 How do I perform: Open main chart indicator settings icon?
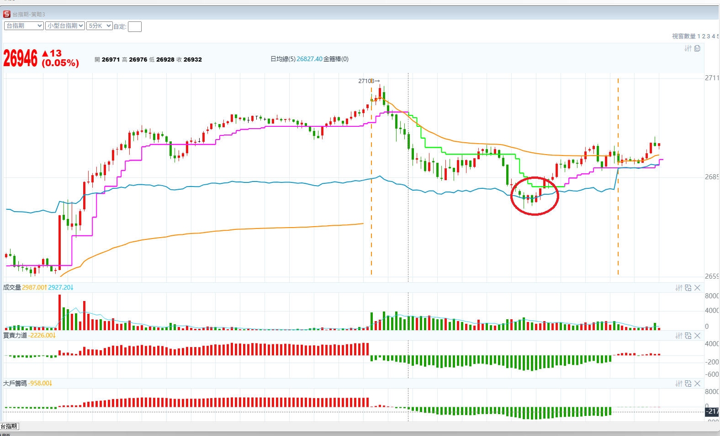click(x=688, y=48)
